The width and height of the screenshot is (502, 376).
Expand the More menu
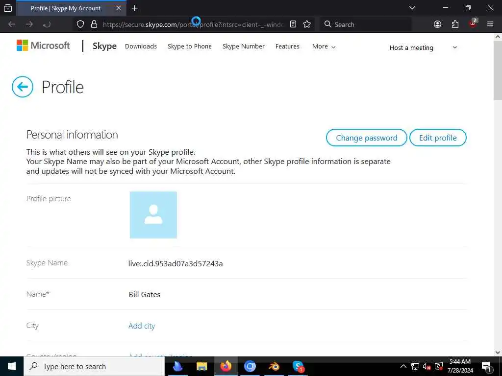pos(324,47)
